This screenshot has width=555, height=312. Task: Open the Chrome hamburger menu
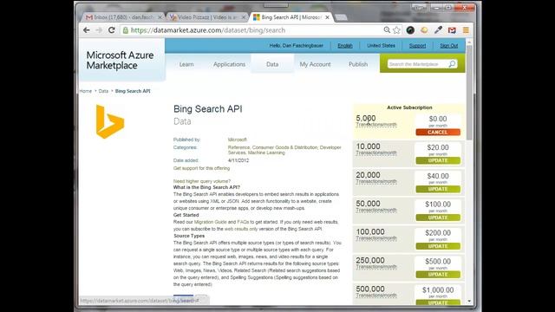[x=466, y=30]
